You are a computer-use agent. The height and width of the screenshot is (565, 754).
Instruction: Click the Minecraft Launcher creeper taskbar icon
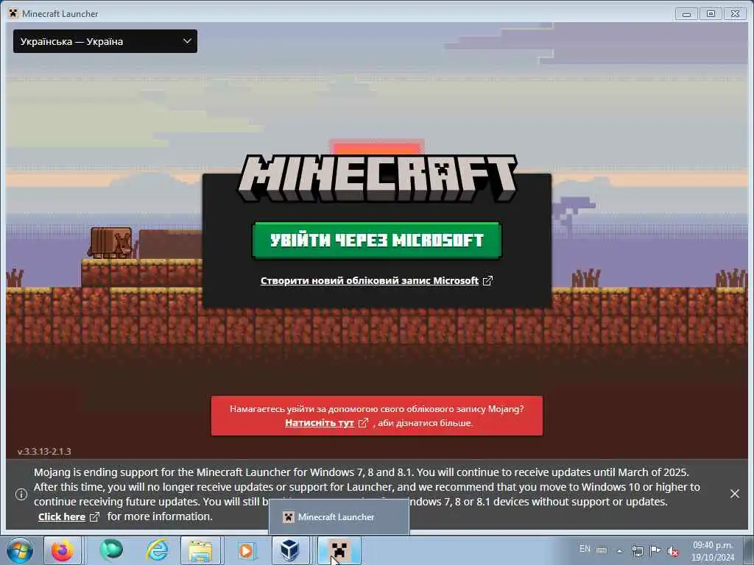tap(339, 550)
